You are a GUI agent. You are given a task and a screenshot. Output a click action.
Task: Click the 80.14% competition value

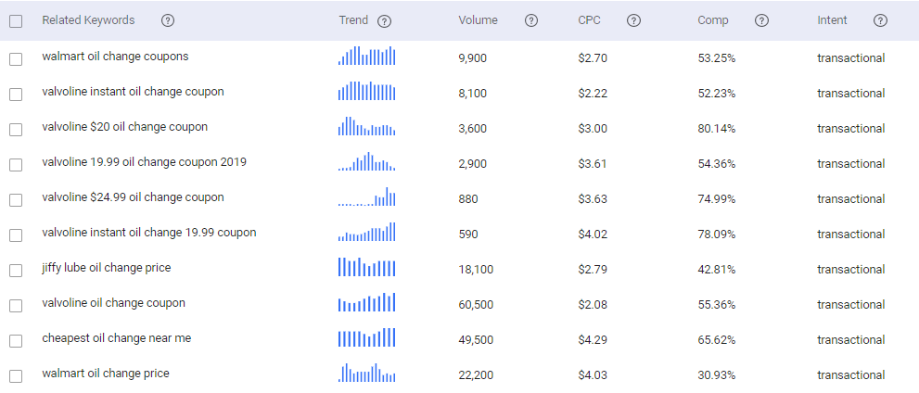point(716,129)
